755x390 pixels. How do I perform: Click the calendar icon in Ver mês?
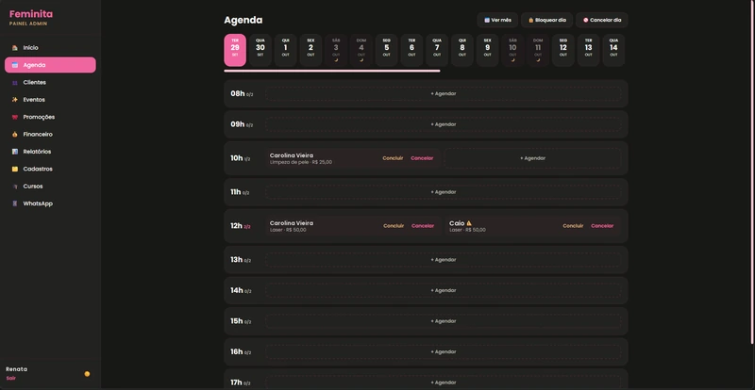coord(487,20)
